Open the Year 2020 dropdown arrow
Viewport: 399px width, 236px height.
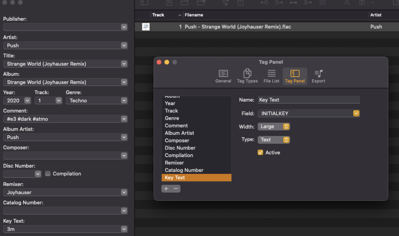click(27, 100)
